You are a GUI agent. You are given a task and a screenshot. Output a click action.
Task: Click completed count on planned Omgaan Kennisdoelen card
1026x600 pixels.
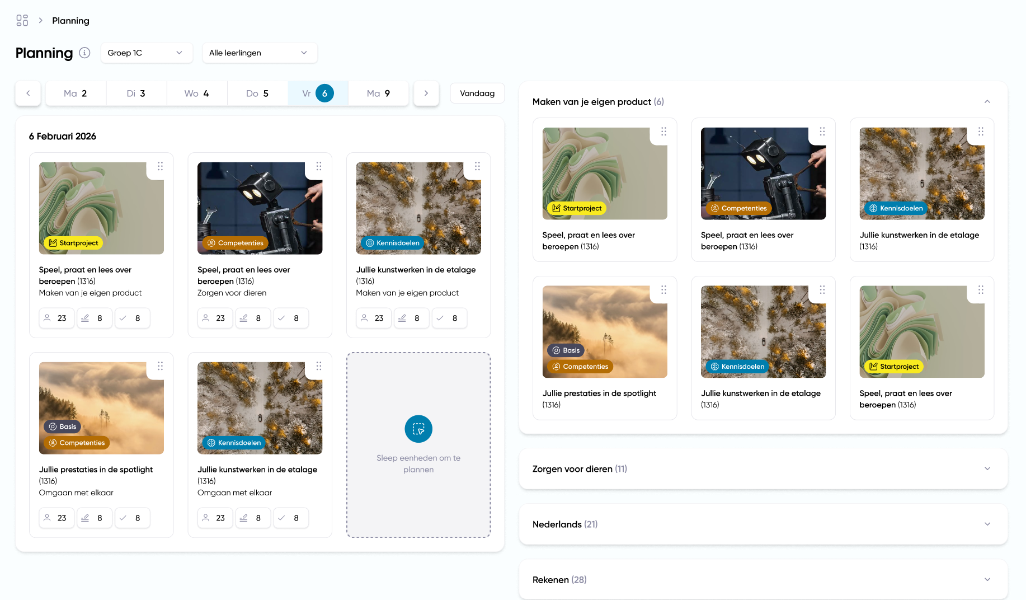(x=291, y=518)
